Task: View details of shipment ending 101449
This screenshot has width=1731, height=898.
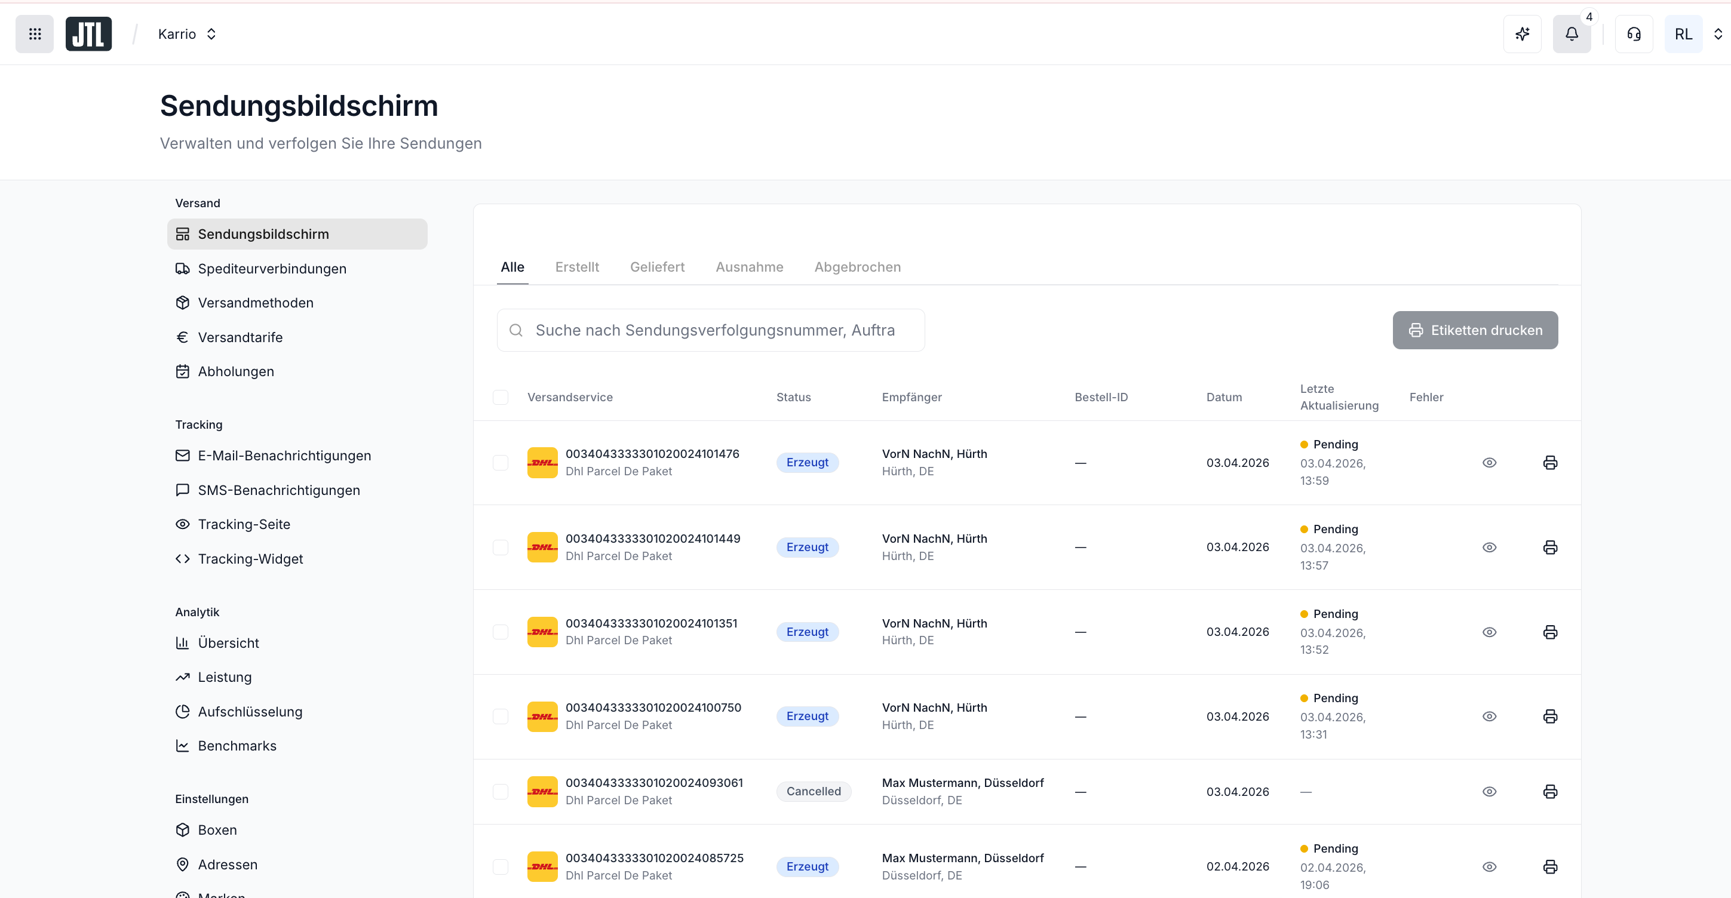Action: click(x=1489, y=548)
